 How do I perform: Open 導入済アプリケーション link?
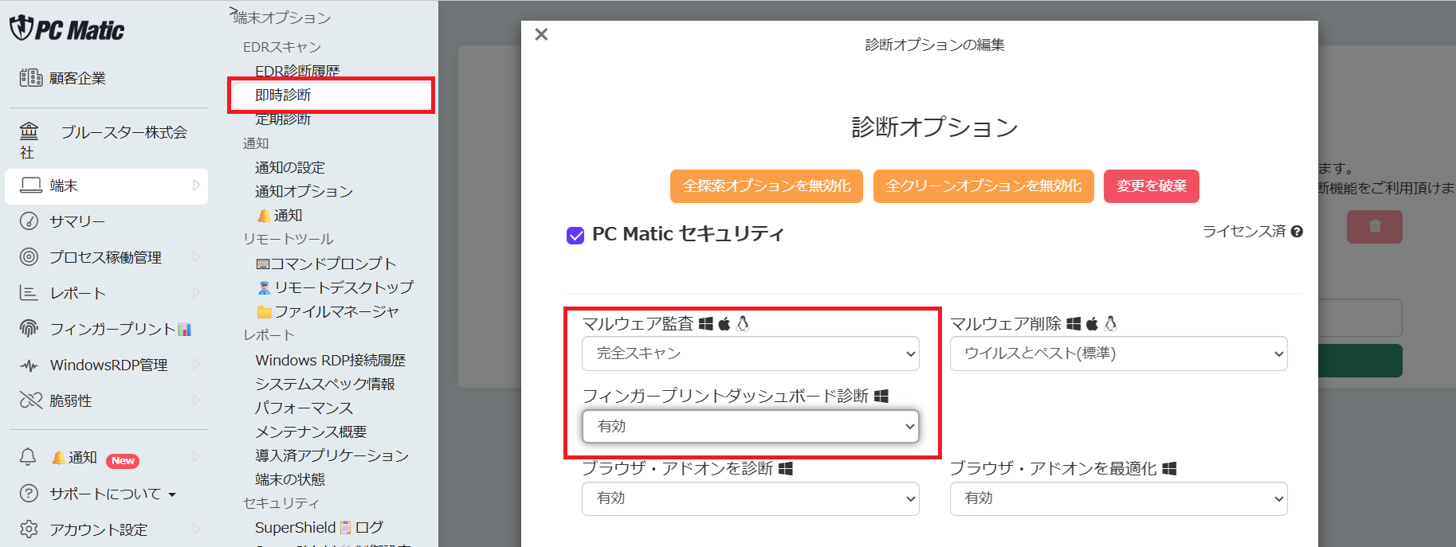click(332, 455)
